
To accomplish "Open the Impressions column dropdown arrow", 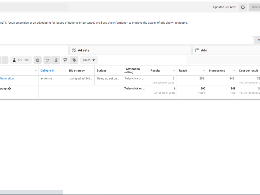I will [234, 71].
